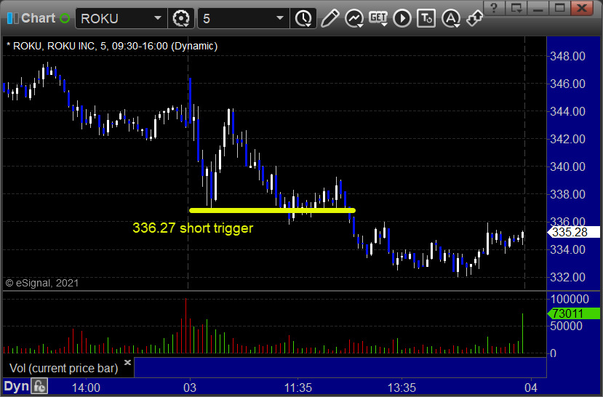603x397 pixels.
Task: Click the 11:35 time axis label
Action: click(x=297, y=388)
